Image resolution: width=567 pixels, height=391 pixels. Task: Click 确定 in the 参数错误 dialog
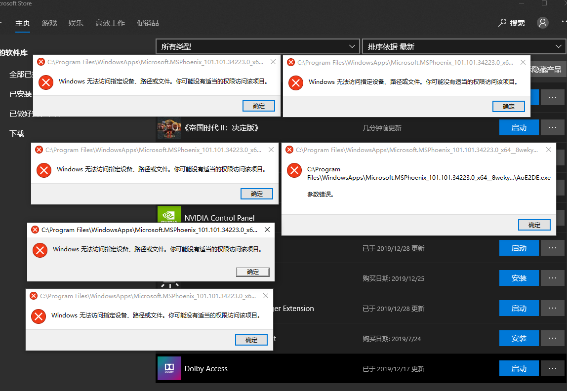point(534,225)
